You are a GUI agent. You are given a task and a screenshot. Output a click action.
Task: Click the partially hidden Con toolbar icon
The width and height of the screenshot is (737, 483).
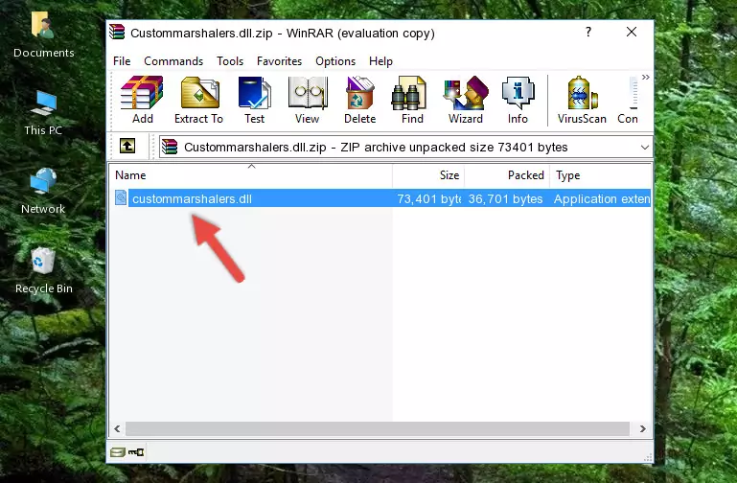click(x=628, y=100)
